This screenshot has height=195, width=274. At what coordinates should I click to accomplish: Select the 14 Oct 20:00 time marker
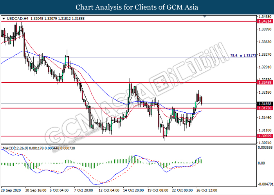(133, 190)
